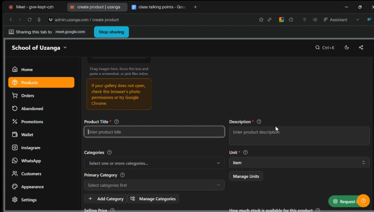Open the extensions puzzle icon

click(x=291, y=20)
